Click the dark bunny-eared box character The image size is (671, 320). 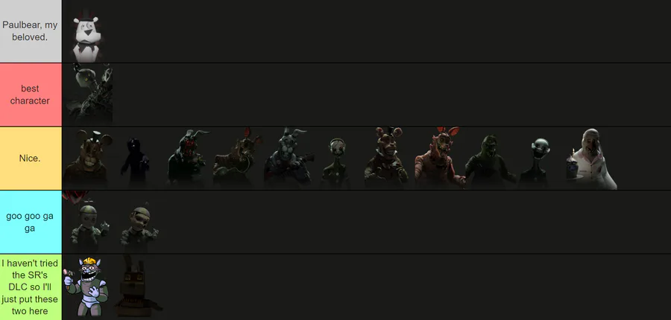tap(136, 287)
